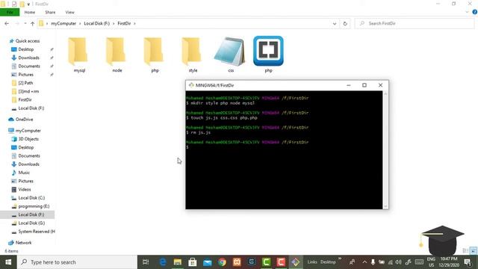Open Mail app from taskbar
This screenshot has width=478, height=269.
click(x=208, y=262)
